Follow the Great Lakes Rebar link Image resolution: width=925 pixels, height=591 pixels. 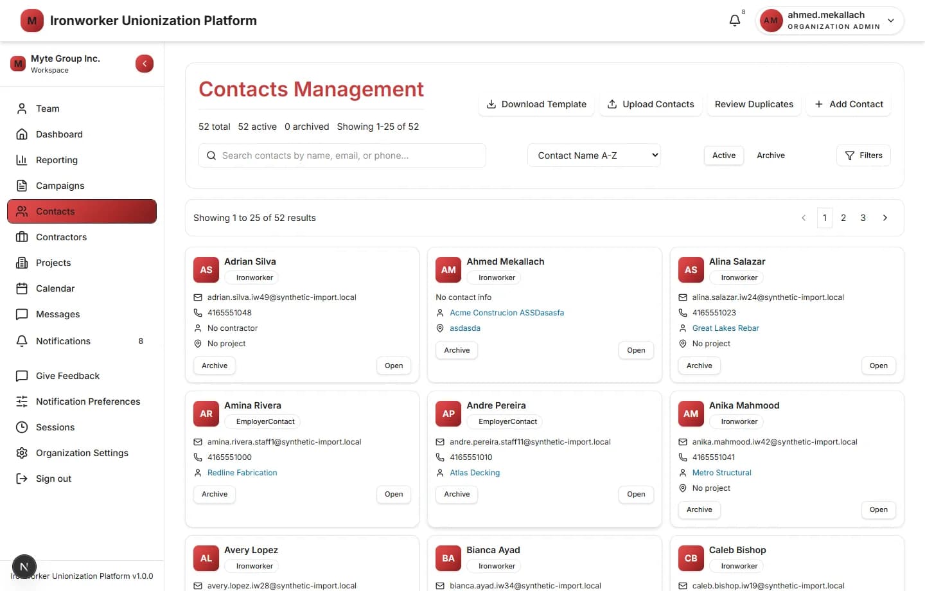(725, 328)
